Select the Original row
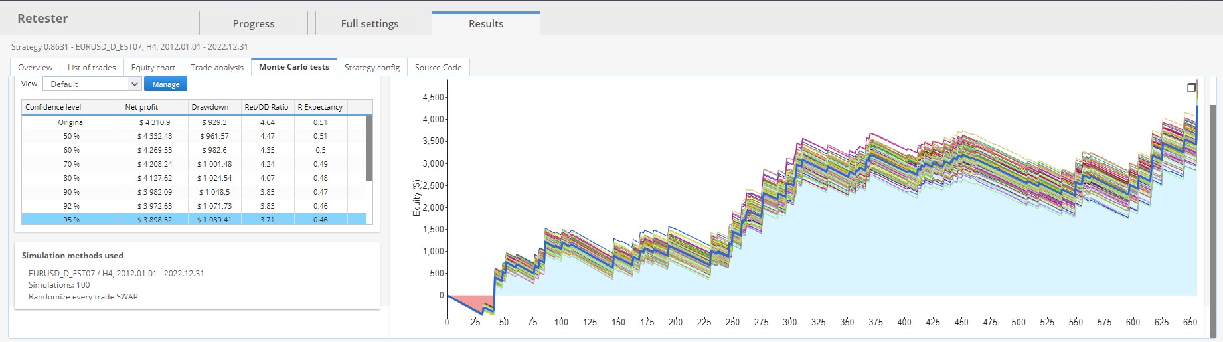 [x=194, y=122]
